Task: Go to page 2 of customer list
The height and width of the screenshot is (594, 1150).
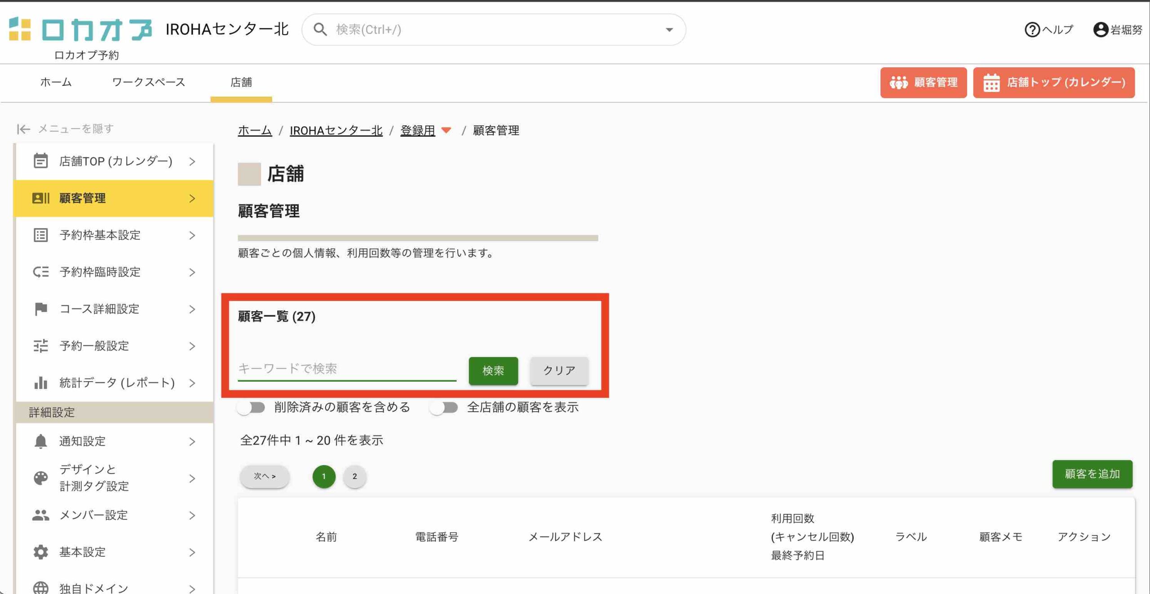Action: tap(354, 476)
